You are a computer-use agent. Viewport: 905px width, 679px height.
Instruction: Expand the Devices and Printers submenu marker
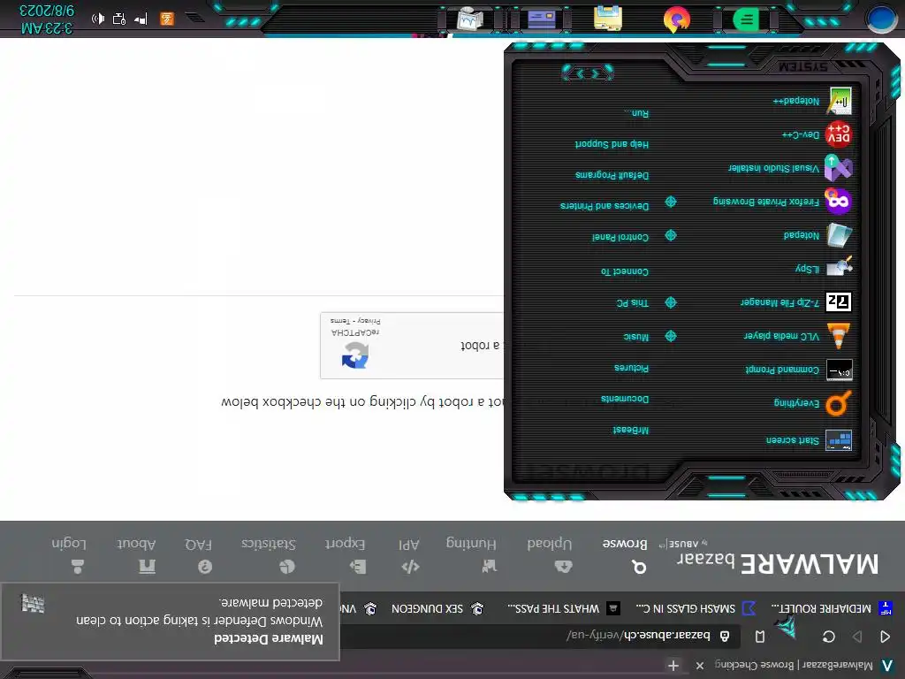[671, 202]
